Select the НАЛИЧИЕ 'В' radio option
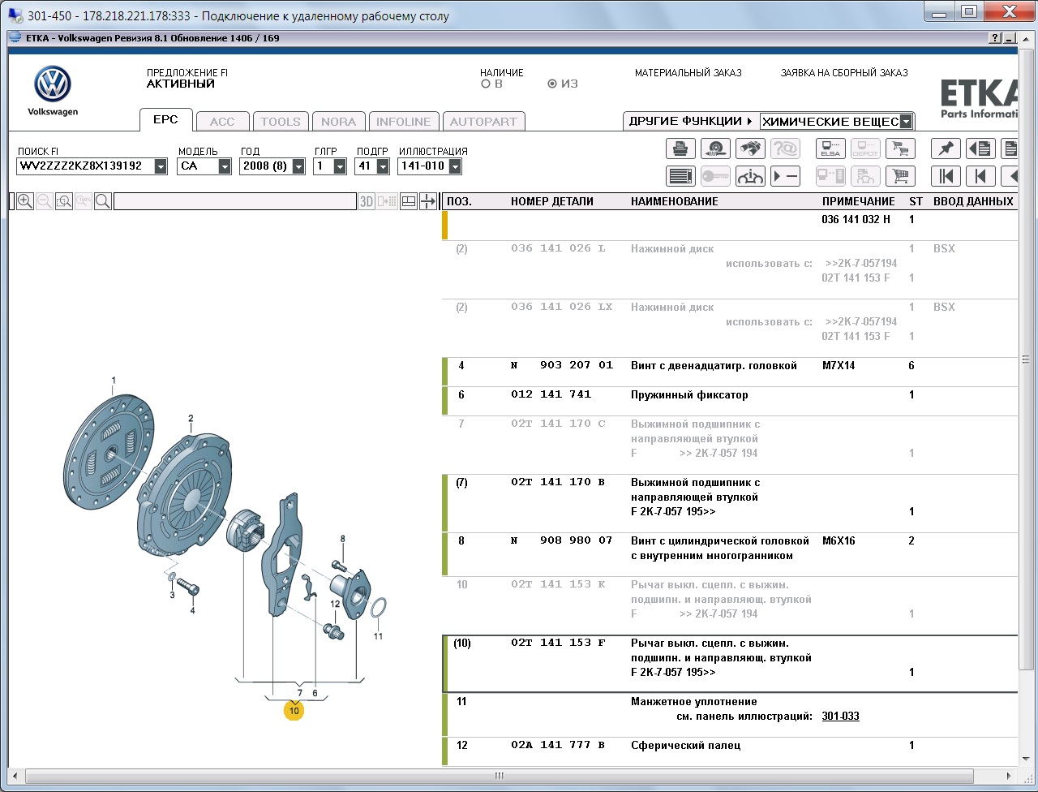Viewport: 1038px width, 792px height. 486,84
